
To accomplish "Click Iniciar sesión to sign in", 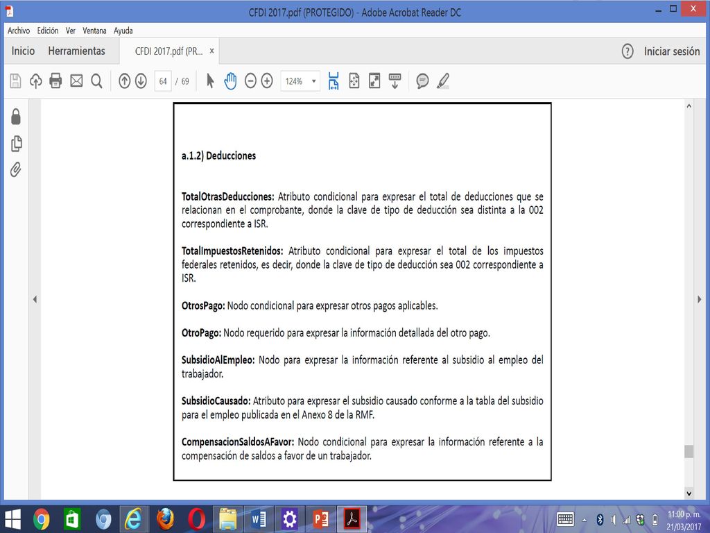I will [672, 51].
